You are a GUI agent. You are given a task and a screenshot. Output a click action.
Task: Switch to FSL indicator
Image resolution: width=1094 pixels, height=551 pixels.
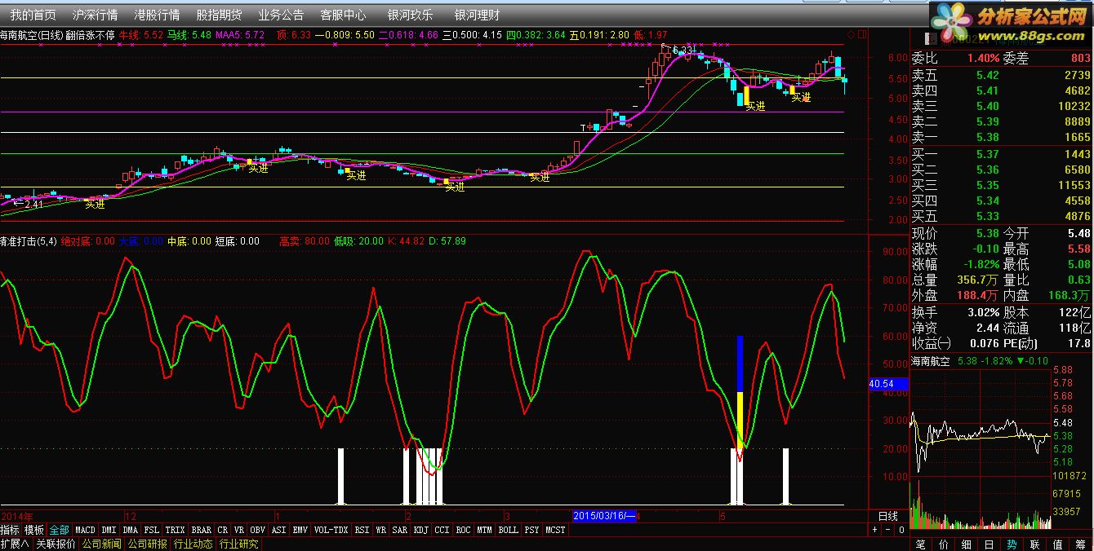pos(152,530)
